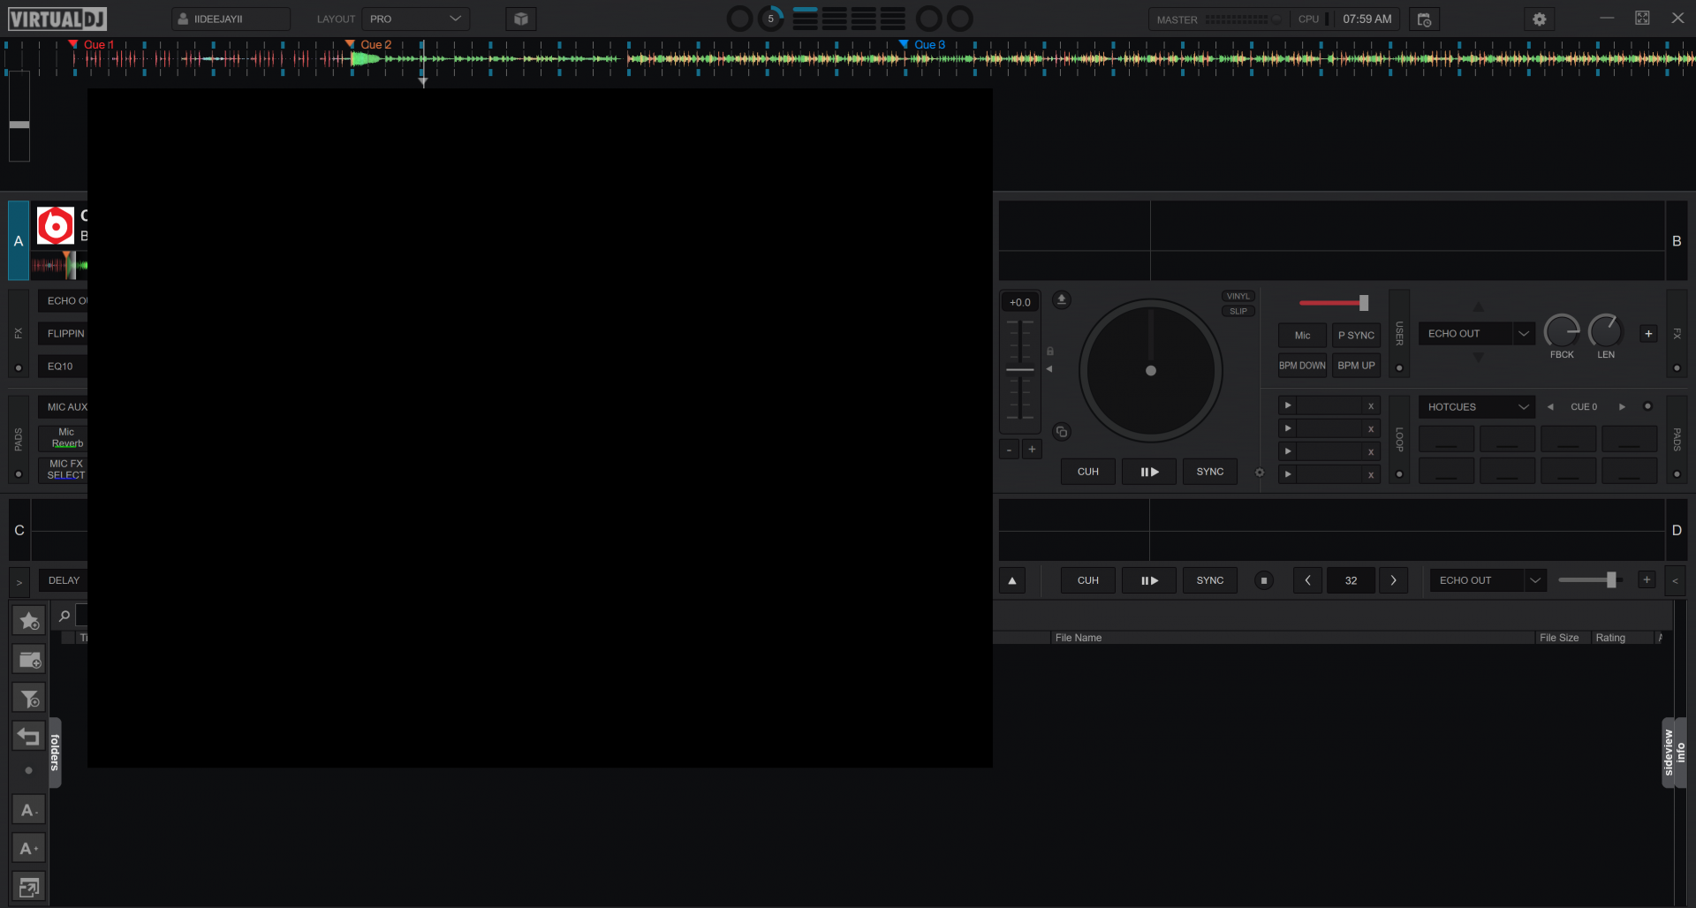The width and height of the screenshot is (1696, 908).
Task: Select the folders tab in the browser sidebar
Action: pos(55,752)
